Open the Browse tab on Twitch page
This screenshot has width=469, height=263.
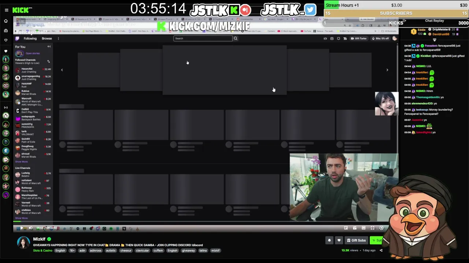[x=47, y=38]
